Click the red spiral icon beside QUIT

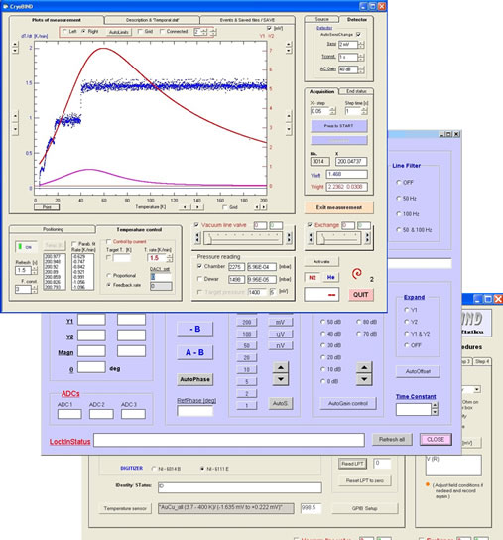357,274
